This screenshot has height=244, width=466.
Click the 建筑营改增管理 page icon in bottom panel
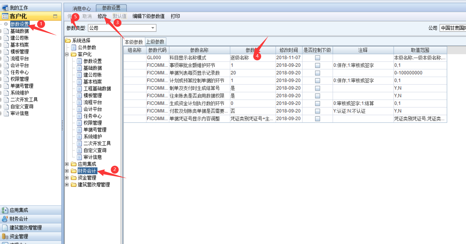pyautogui.click(x=5, y=228)
